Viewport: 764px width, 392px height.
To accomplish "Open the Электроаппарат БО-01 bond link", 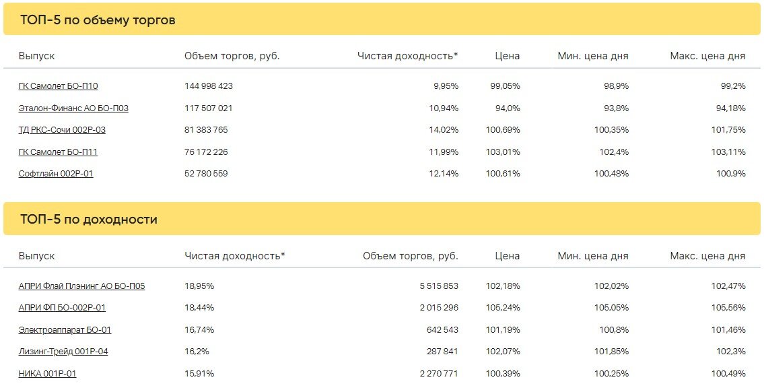I will click(65, 330).
